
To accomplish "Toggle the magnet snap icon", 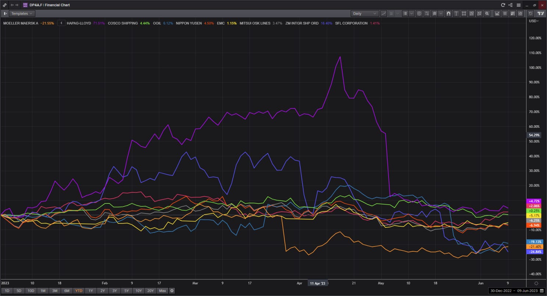I will click(x=448, y=14).
